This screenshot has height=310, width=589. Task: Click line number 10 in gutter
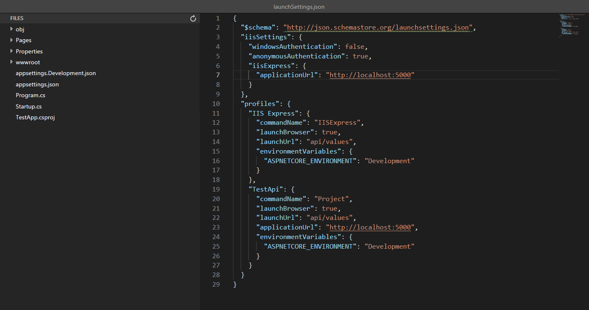click(216, 103)
